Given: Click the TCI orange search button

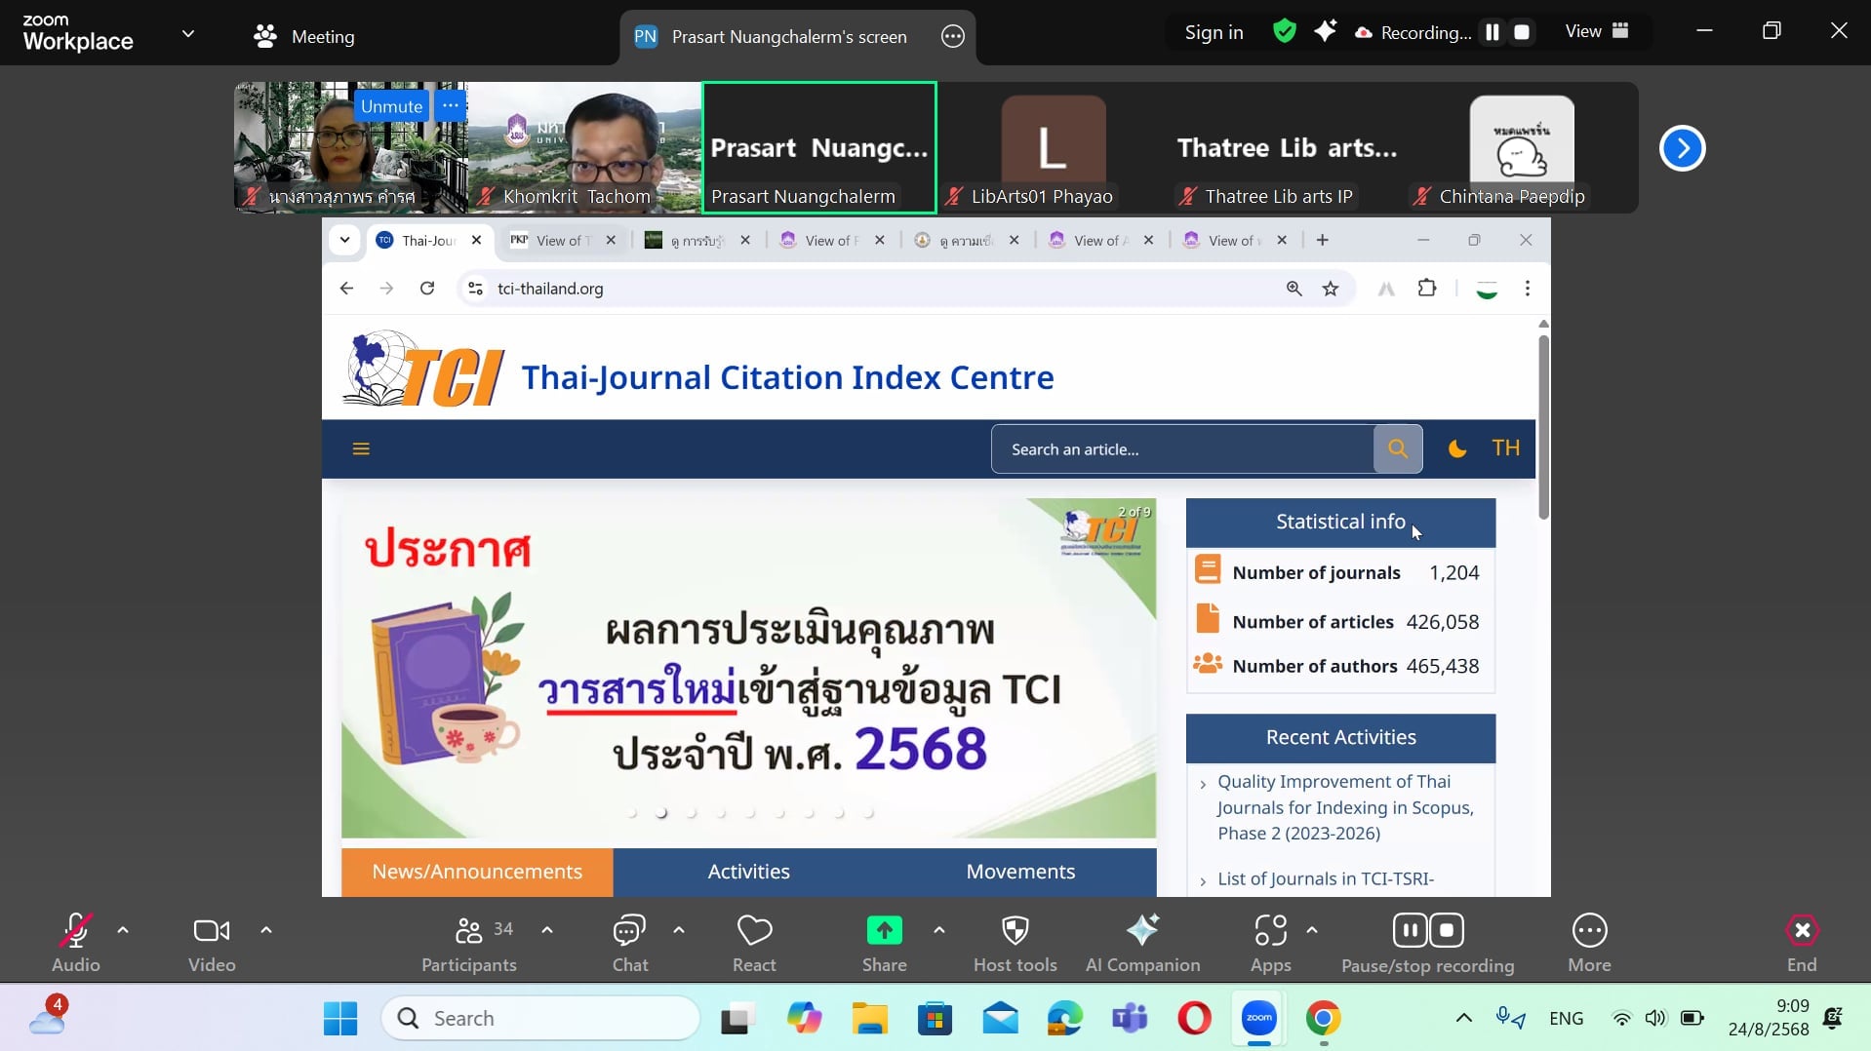Looking at the screenshot, I should tap(1397, 449).
